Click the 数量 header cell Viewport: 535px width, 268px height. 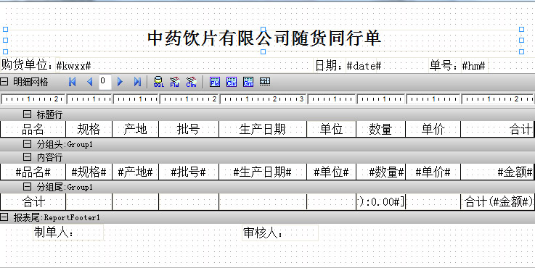(x=380, y=129)
